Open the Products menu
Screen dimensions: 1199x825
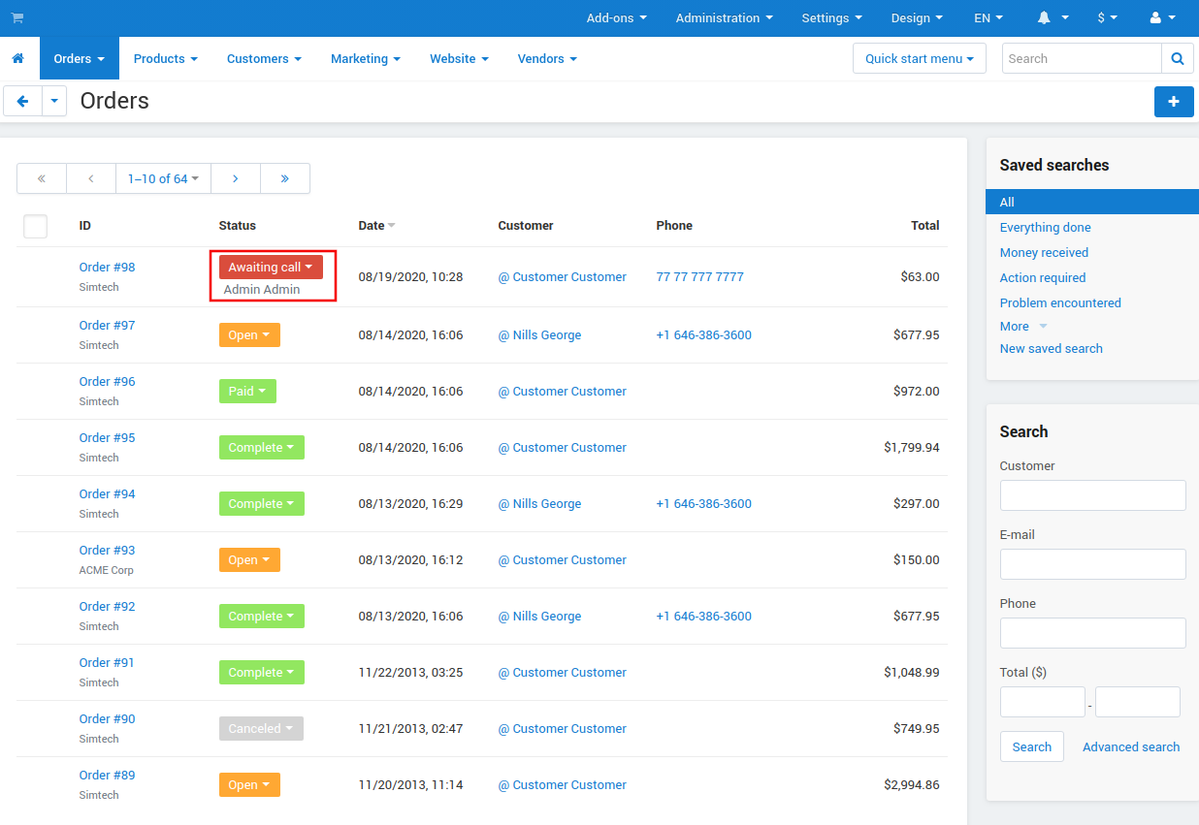click(x=165, y=58)
